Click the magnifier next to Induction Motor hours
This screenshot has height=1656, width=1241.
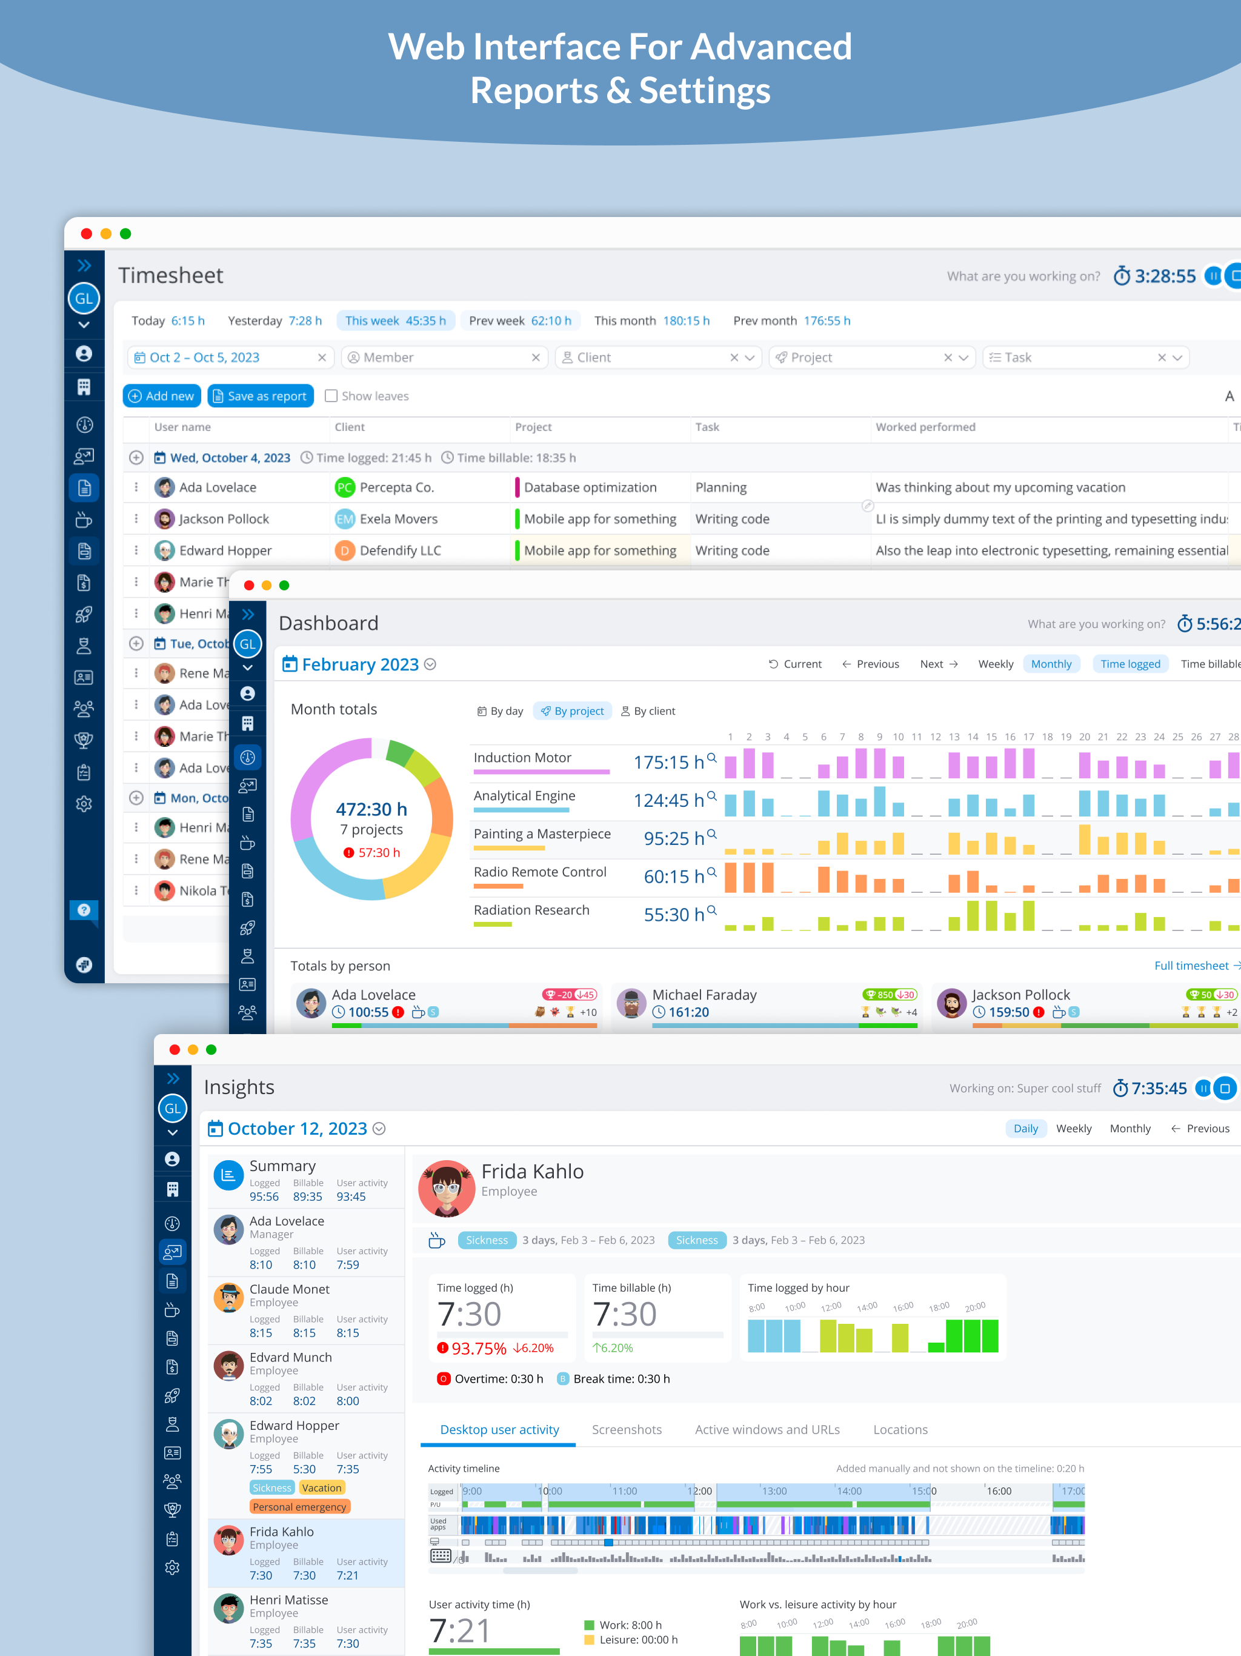[712, 758]
